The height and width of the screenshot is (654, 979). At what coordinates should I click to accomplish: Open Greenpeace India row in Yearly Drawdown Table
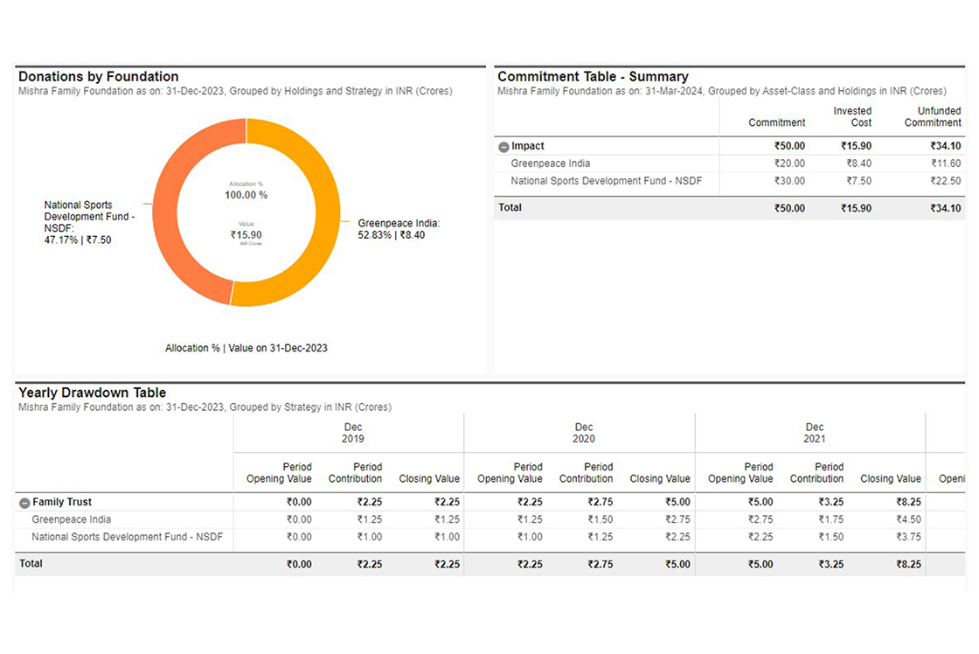pyautogui.click(x=71, y=519)
